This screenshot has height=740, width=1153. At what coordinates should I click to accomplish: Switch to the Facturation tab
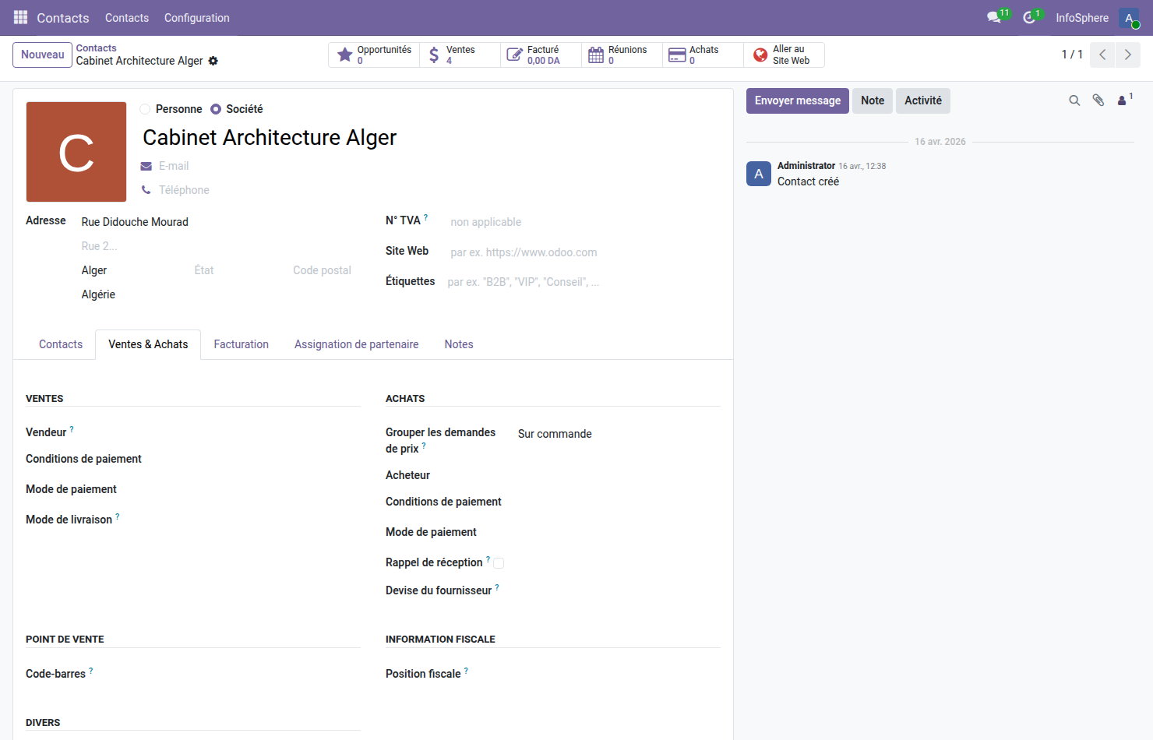coord(241,344)
